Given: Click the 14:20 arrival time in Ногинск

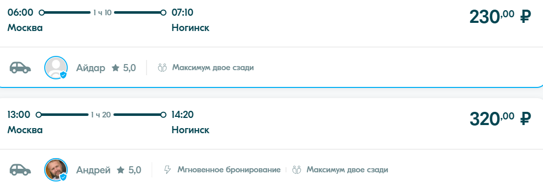Looking at the screenshot, I should pos(183,114).
